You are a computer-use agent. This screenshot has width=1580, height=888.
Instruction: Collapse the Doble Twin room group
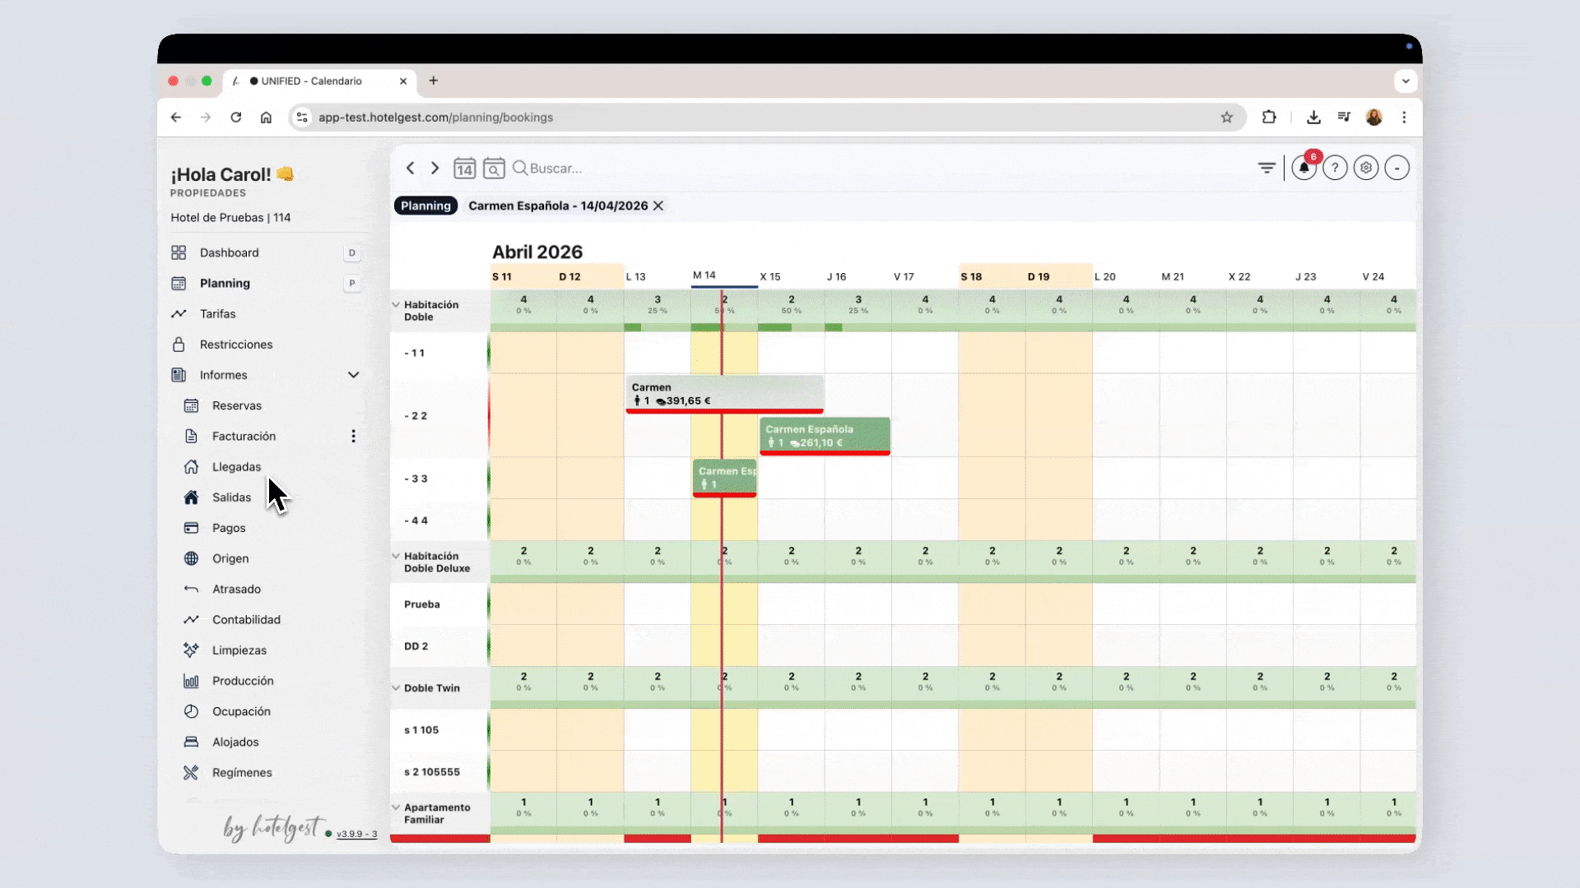[x=396, y=688]
